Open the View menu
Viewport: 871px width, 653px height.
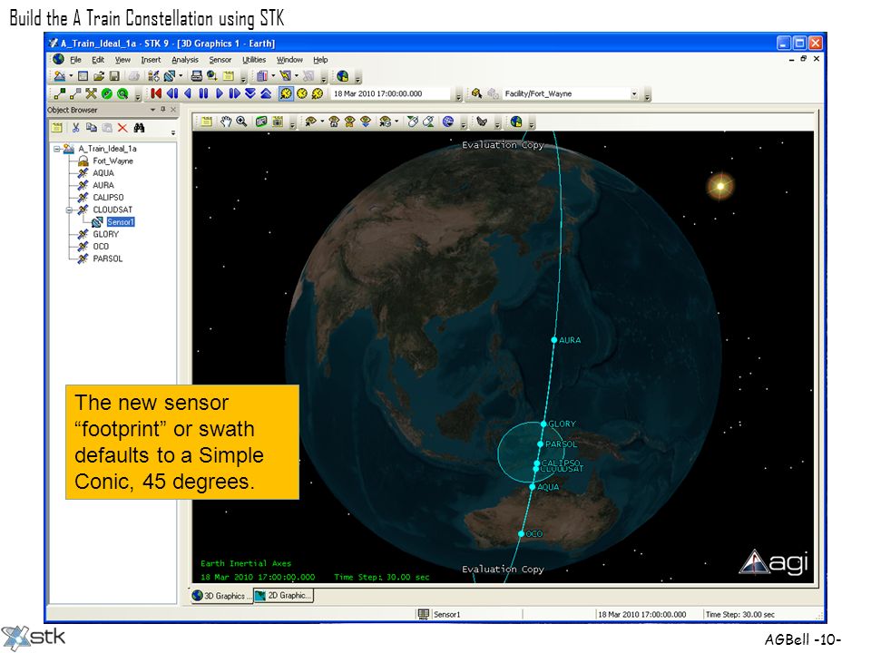coord(122,60)
